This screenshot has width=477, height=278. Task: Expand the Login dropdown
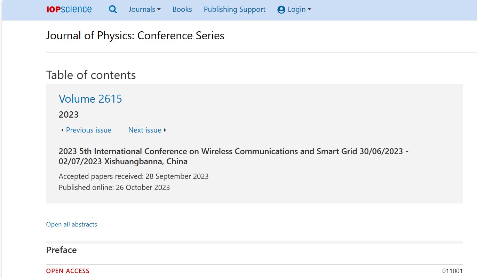point(299,9)
